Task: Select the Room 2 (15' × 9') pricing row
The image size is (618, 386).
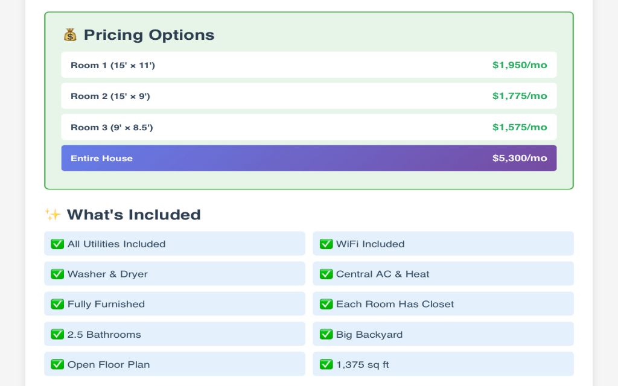Action: click(308, 96)
